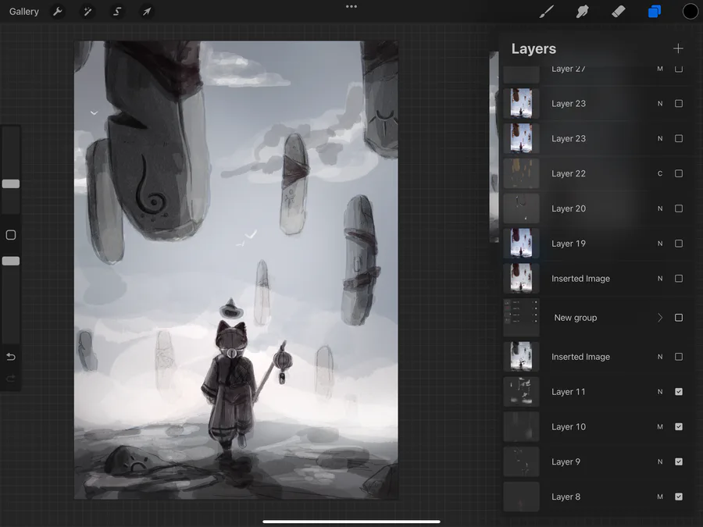The height and width of the screenshot is (527, 703).
Task: Select layer name "Layer 19"
Action: pos(569,244)
